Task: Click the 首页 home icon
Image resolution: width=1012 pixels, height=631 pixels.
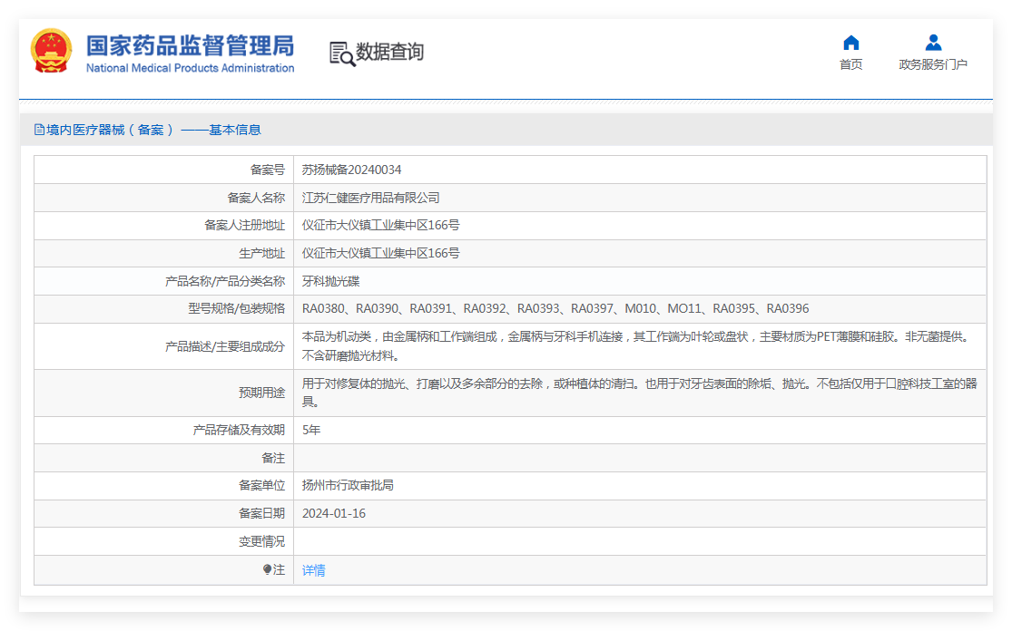Action: point(851,43)
